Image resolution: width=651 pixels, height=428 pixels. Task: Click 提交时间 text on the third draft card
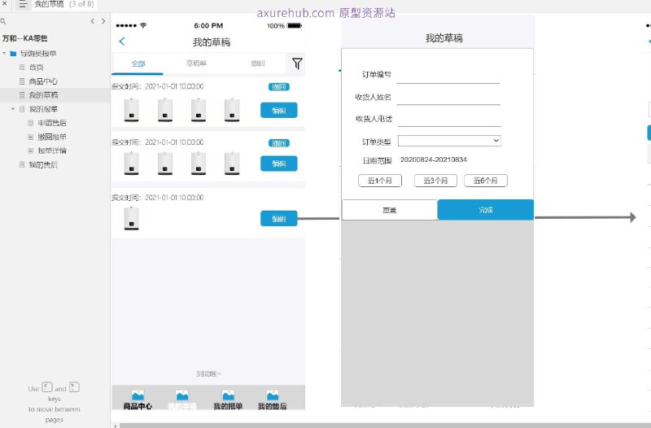(x=158, y=198)
